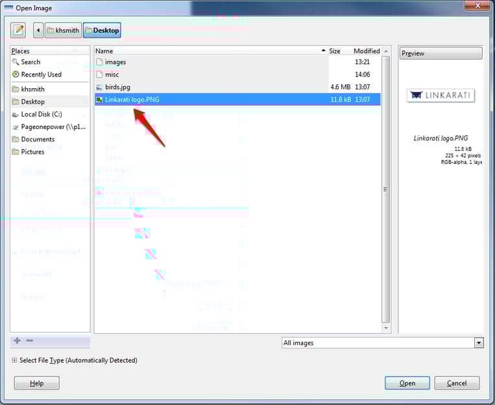This screenshot has height=405, width=495.
Task: Close the Open Image dialog
Action: 477,5
